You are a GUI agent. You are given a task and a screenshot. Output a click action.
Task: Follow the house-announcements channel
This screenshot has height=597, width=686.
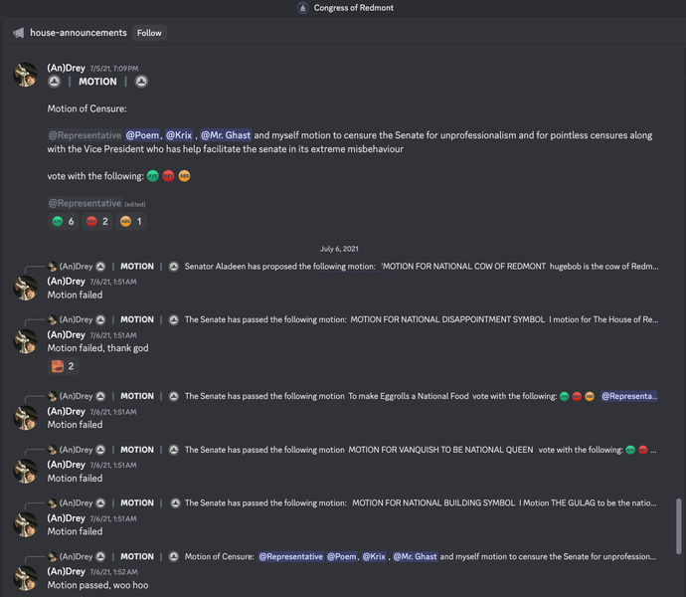[x=149, y=33]
